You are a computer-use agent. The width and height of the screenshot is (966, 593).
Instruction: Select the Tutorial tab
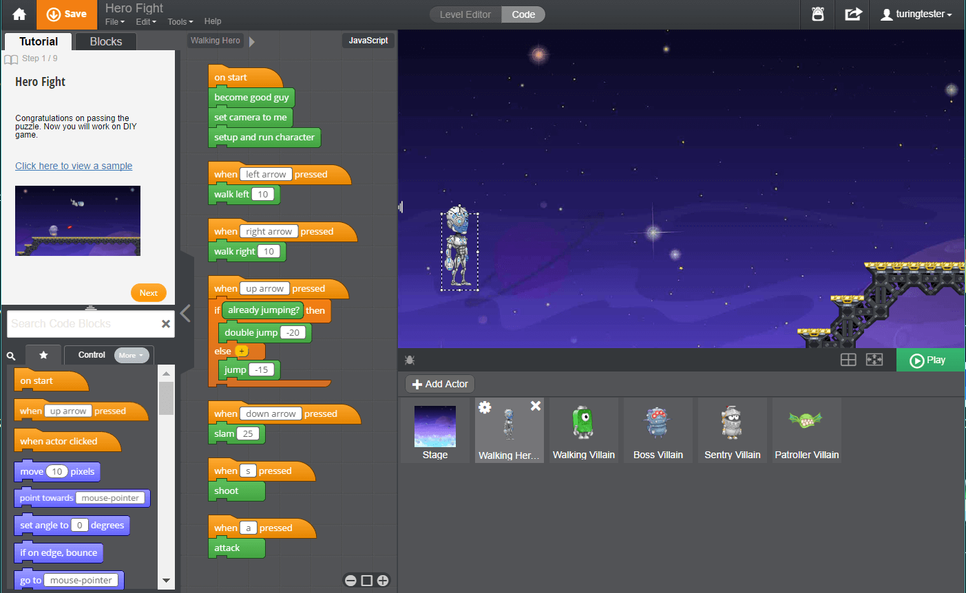click(x=39, y=41)
